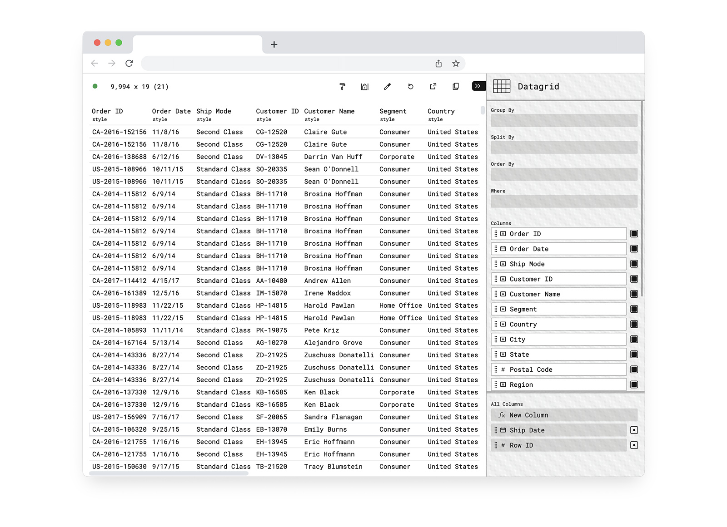Open style settings under Ship Mode header
The height and width of the screenshot is (527, 727).
coord(204,119)
